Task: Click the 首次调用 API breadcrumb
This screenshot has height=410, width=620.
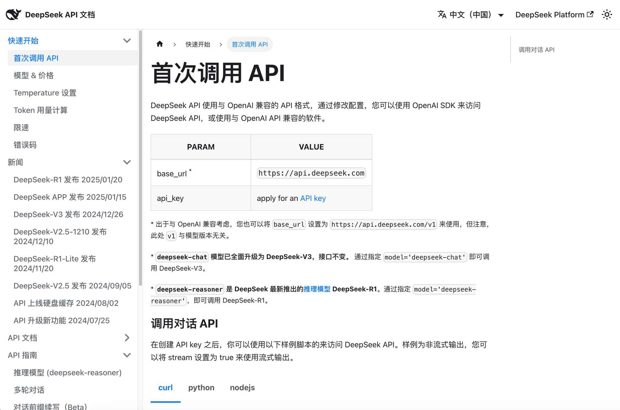Action: (x=250, y=44)
